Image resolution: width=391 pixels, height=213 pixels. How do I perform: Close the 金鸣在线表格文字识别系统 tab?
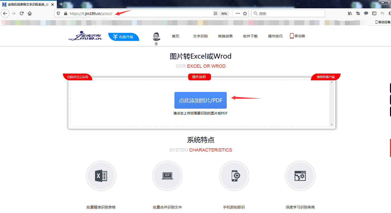[x=52, y=4]
